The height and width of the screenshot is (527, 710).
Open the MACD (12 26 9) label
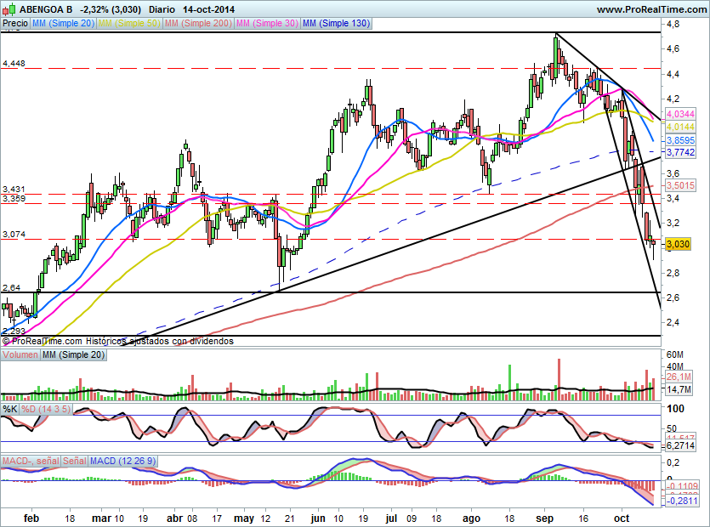(x=122, y=461)
